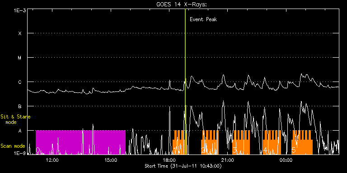This screenshot has height=173, width=347.
Task: Click the magenta observation block labeled 0
Action: click(80, 142)
